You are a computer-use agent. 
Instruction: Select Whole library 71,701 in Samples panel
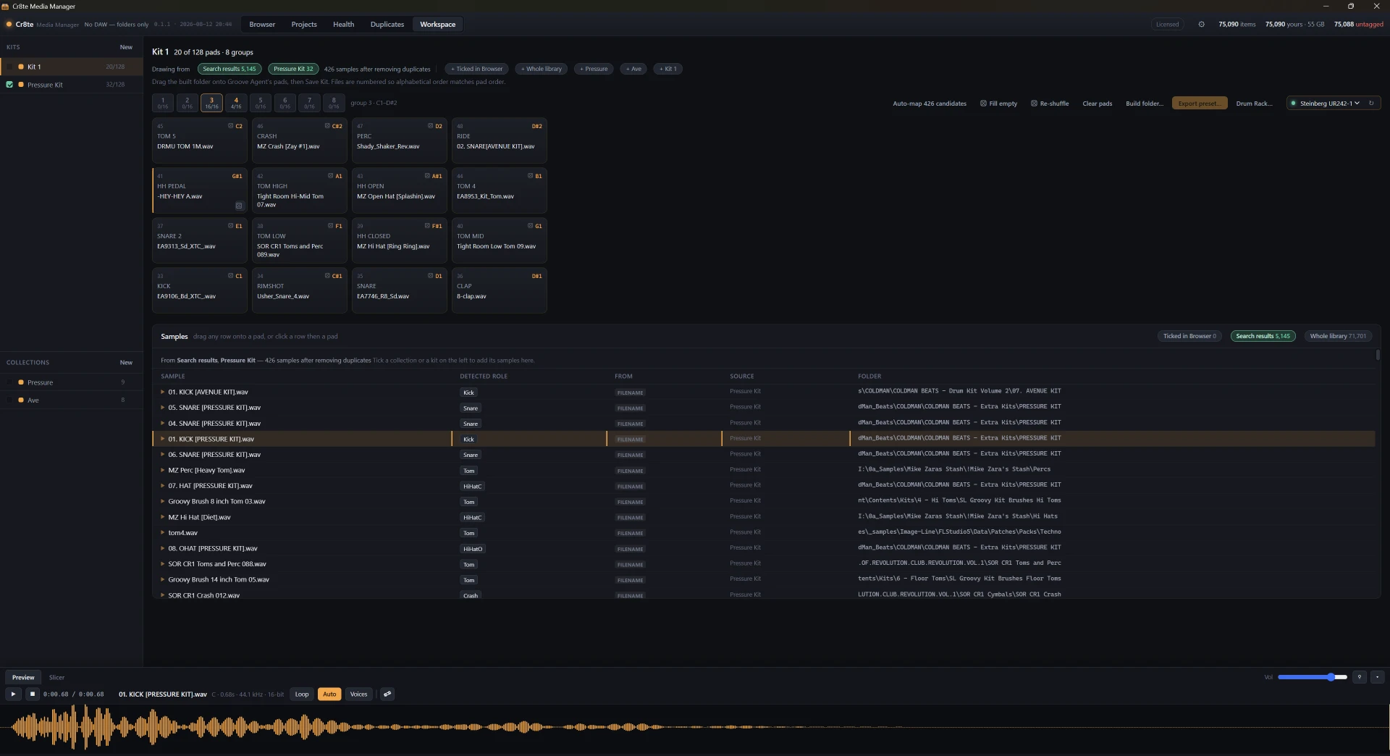(1338, 336)
